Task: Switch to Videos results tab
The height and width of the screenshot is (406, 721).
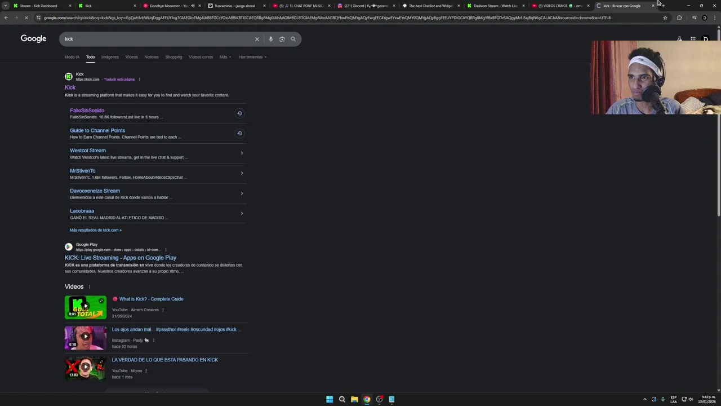Action: pyautogui.click(x=131, y=57)
